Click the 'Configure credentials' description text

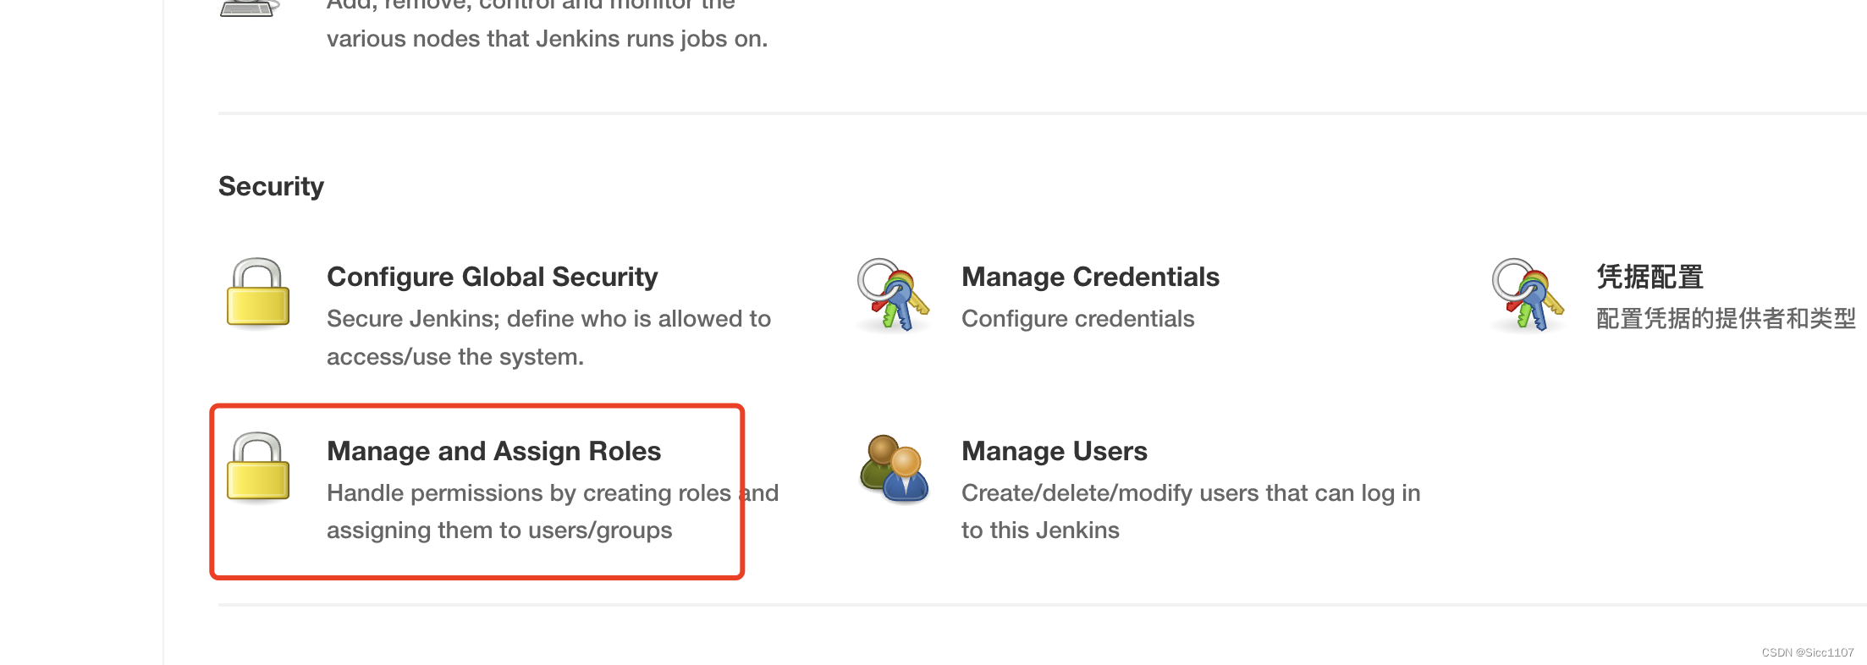coord(1077,319)
